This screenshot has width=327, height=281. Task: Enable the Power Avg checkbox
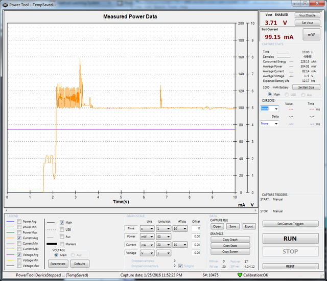tap(19, 222)
